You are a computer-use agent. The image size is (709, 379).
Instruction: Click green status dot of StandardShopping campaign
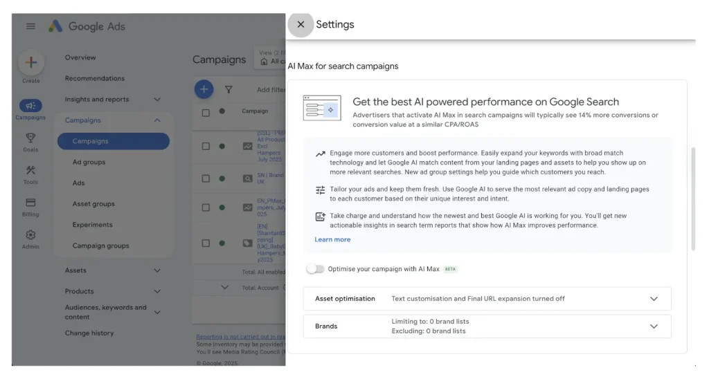[x=222, y=243]
